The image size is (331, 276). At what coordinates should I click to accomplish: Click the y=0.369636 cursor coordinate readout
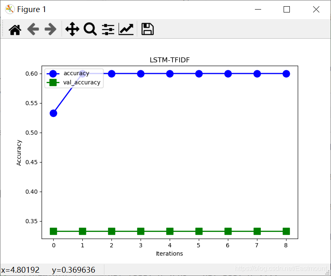[x=74, y=270]
